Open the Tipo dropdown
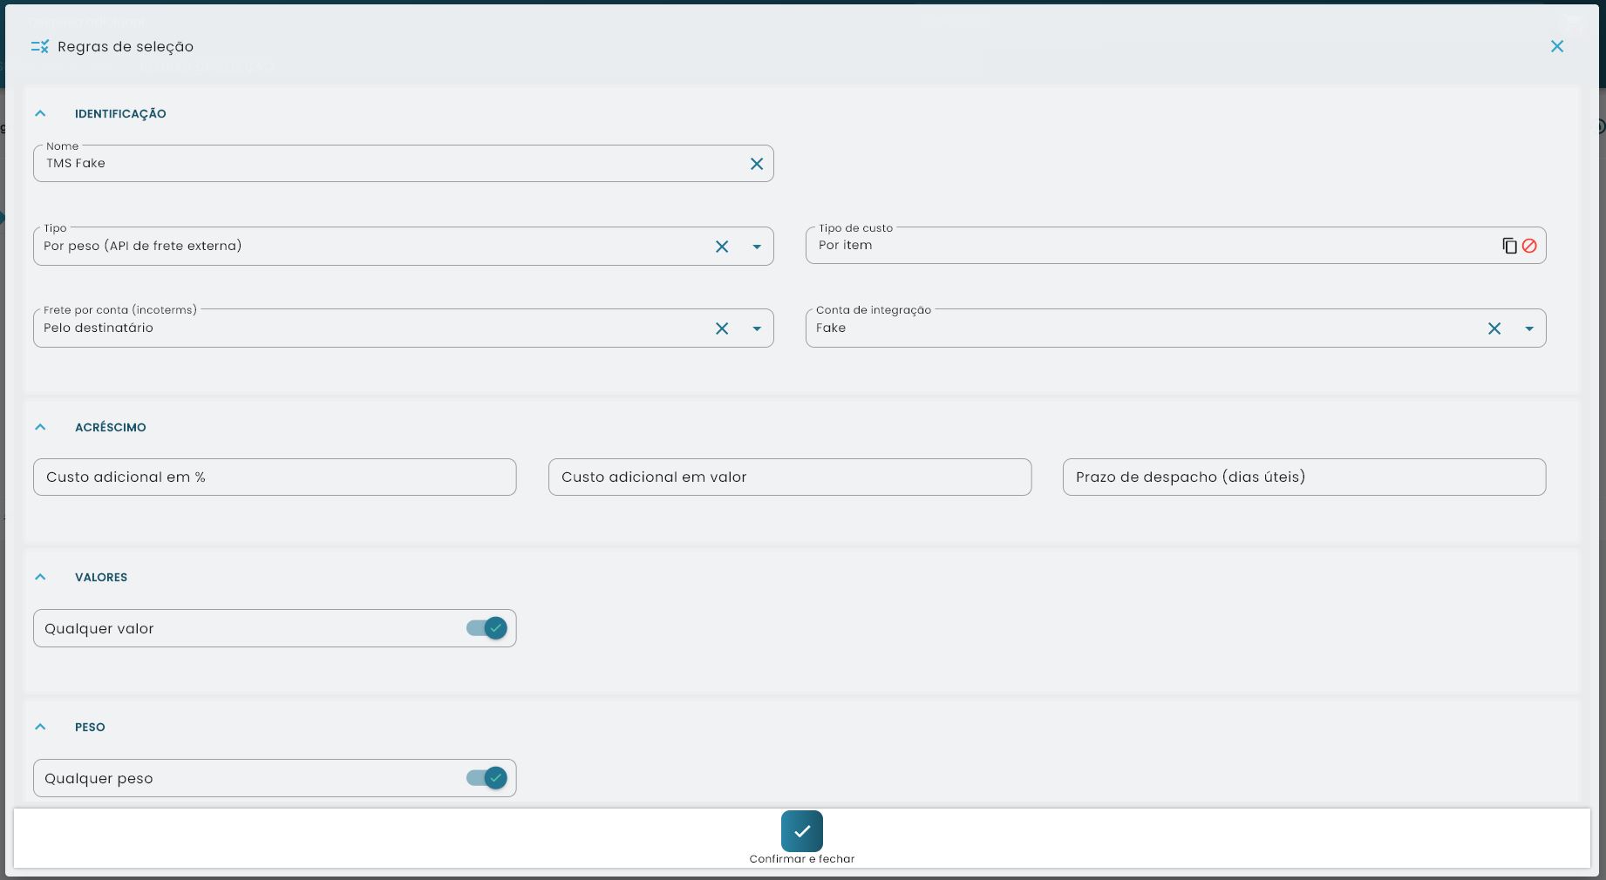1606x880 pixels. (755, 247)
